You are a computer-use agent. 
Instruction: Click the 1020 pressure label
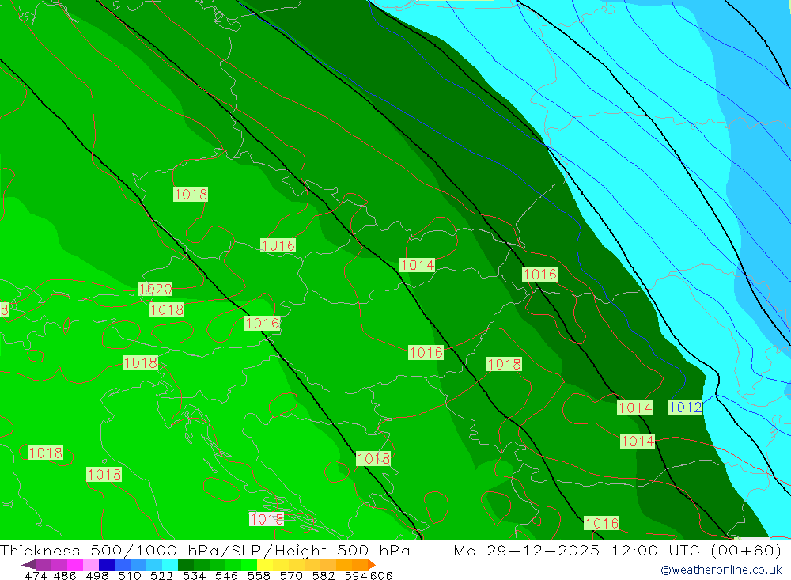tap(155, 290)
